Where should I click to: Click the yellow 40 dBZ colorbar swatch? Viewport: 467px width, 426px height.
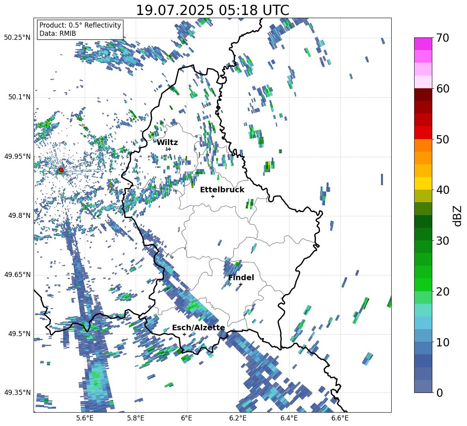pos(423,183)
